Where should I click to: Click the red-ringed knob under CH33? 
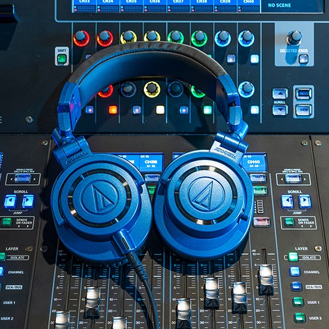click(x=81, y=38)
